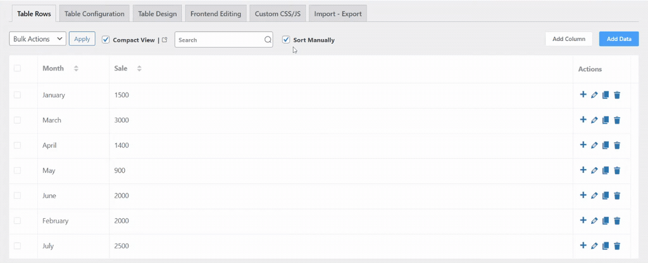648x263 pixels.
Task: Select the March row checkbox
Action: coord(17,120)
